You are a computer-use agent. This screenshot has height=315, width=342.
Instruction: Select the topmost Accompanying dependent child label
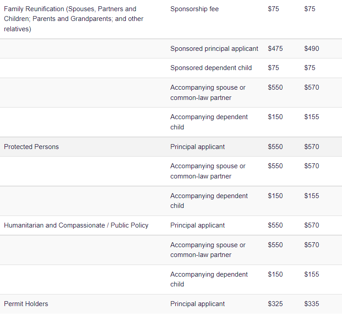(x=209, y=122)
